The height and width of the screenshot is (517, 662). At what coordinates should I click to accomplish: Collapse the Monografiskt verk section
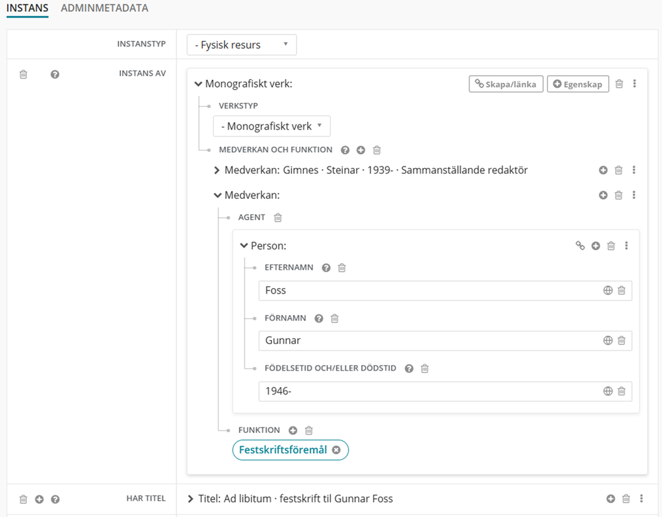pyautogui.click(x=198, y=84)
